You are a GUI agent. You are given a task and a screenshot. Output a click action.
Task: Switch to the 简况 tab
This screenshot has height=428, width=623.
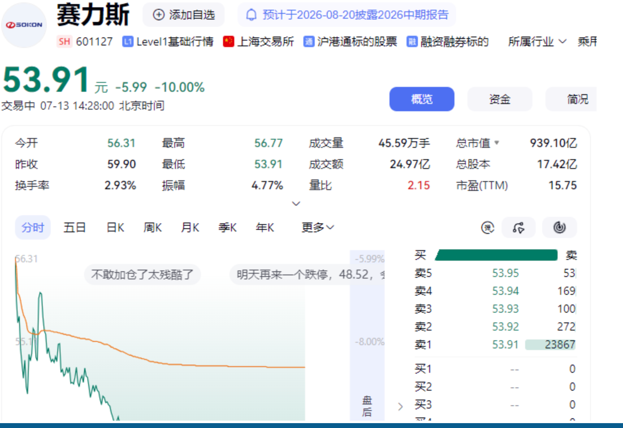click(x=571, y=99)
